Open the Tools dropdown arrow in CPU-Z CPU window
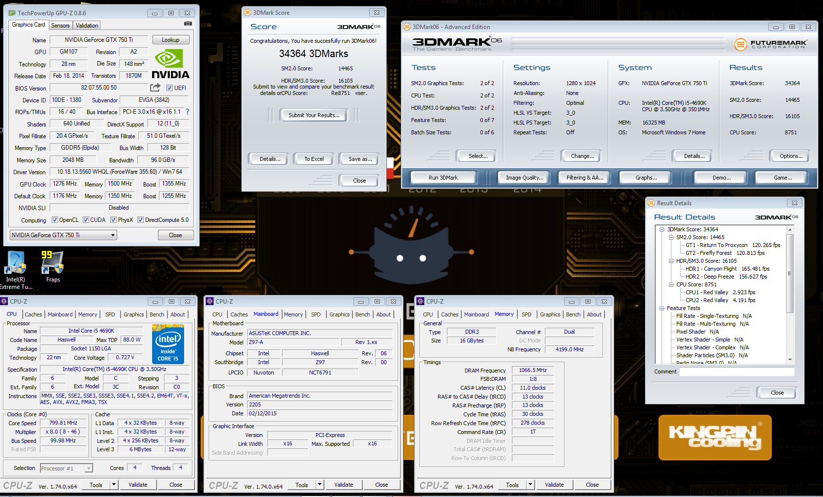 (114, 485)
